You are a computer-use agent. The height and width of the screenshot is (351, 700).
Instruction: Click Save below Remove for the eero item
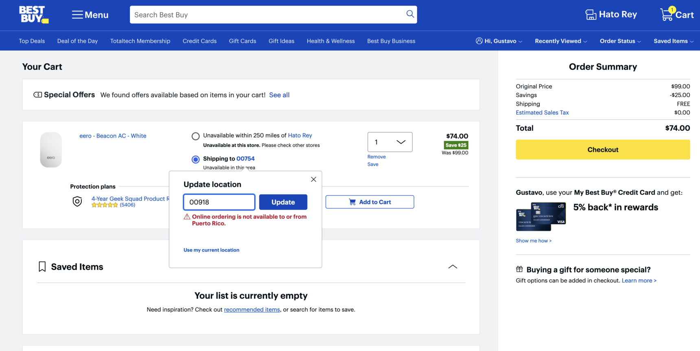coord(373,164)
